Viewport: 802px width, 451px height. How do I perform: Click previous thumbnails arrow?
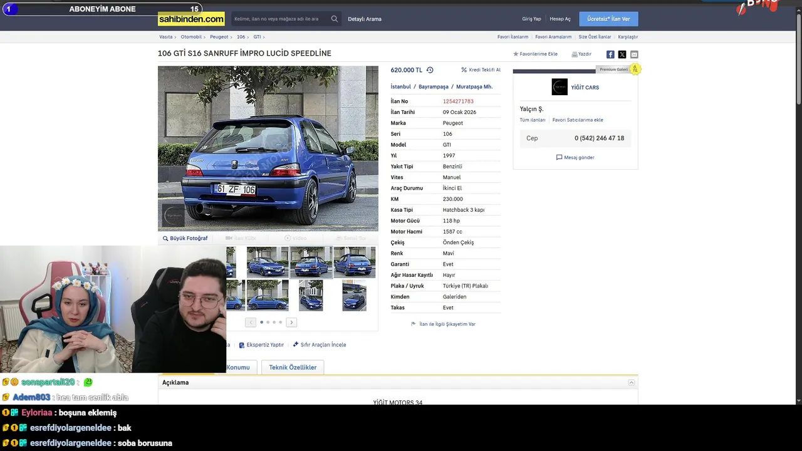click(251, 322)
